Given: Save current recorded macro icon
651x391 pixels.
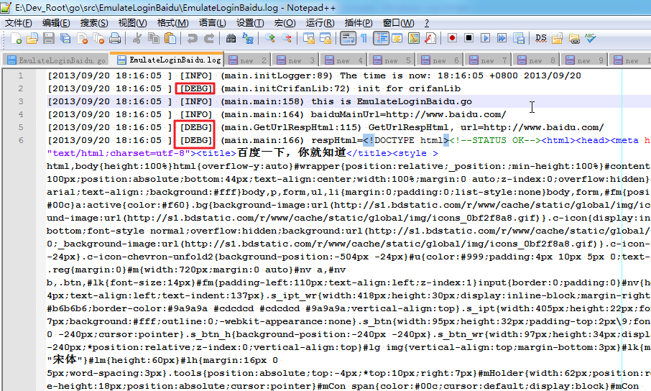Looking at the screenshot, I should coord(519,38).
